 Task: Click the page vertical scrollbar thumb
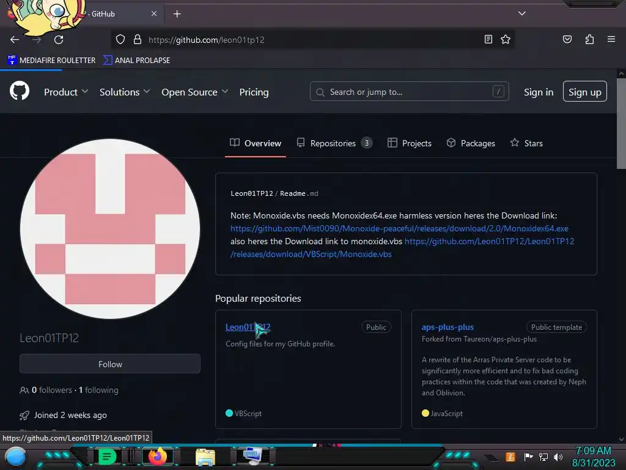coord(621,124)
